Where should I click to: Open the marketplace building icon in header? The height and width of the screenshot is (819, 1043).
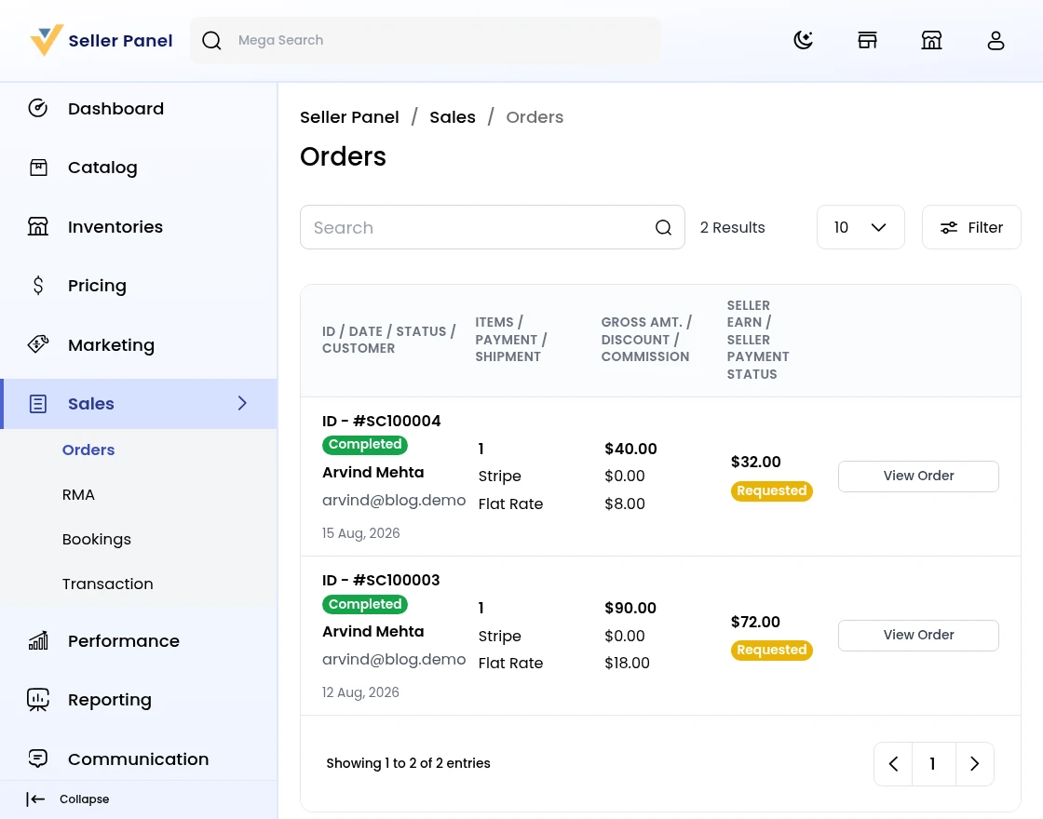(x=931, y=40)
